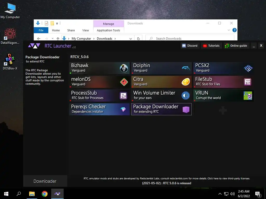Viewport: 266px width, 199px height.
Task: Switch to Share ribbon tab in Explorer
Action: (71, 30)
